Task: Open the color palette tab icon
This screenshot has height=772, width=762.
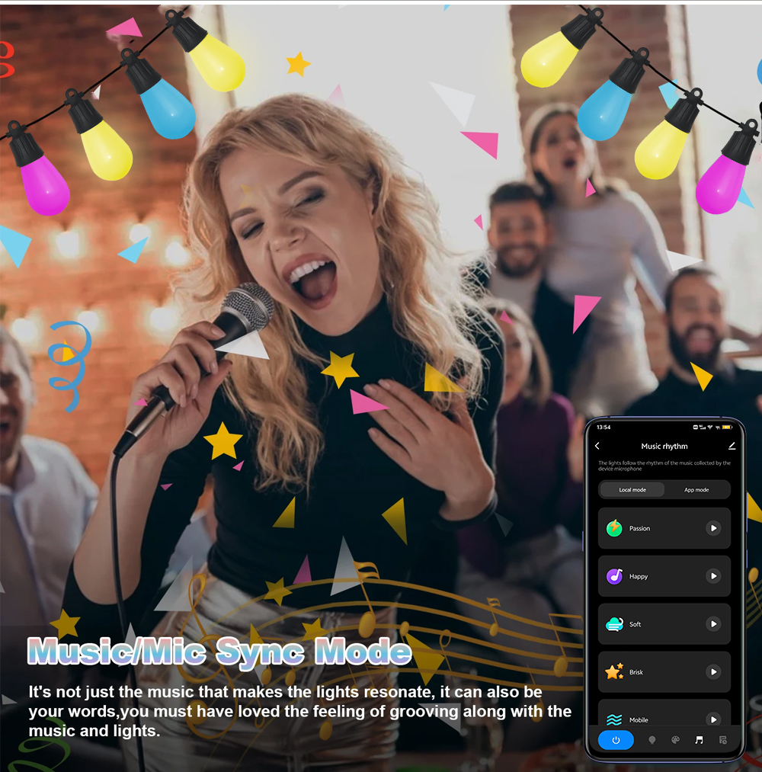Action: 675,740
